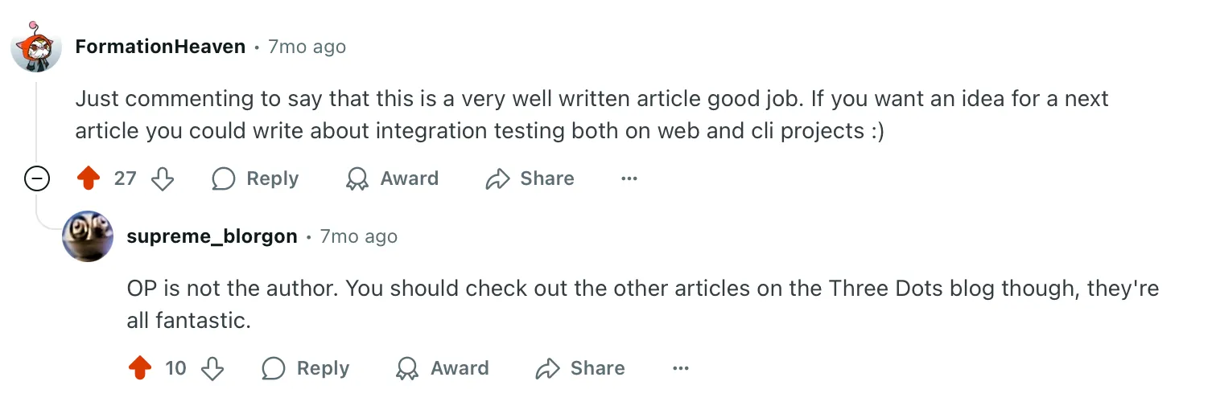The width and height of the screenshot is (1212, 410).
Task: Share supreme_blorgon's reply
Action: pyautogui.click(x=580, y=368)
